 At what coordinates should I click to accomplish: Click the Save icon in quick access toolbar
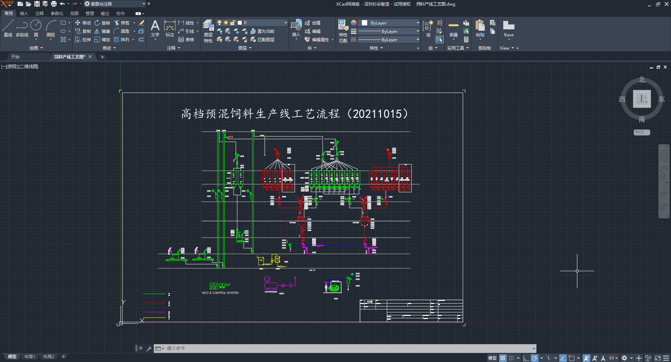[37, 4]
